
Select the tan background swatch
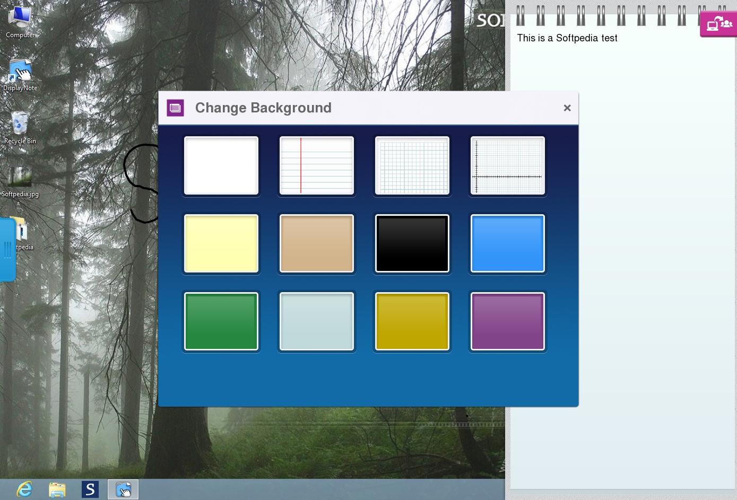pos(317,243)
